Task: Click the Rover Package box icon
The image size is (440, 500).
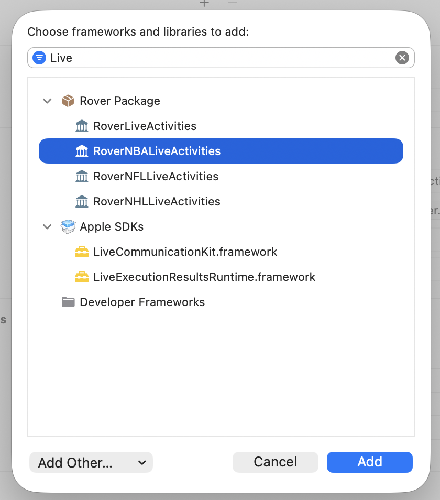Action: (x=67, y=101)
